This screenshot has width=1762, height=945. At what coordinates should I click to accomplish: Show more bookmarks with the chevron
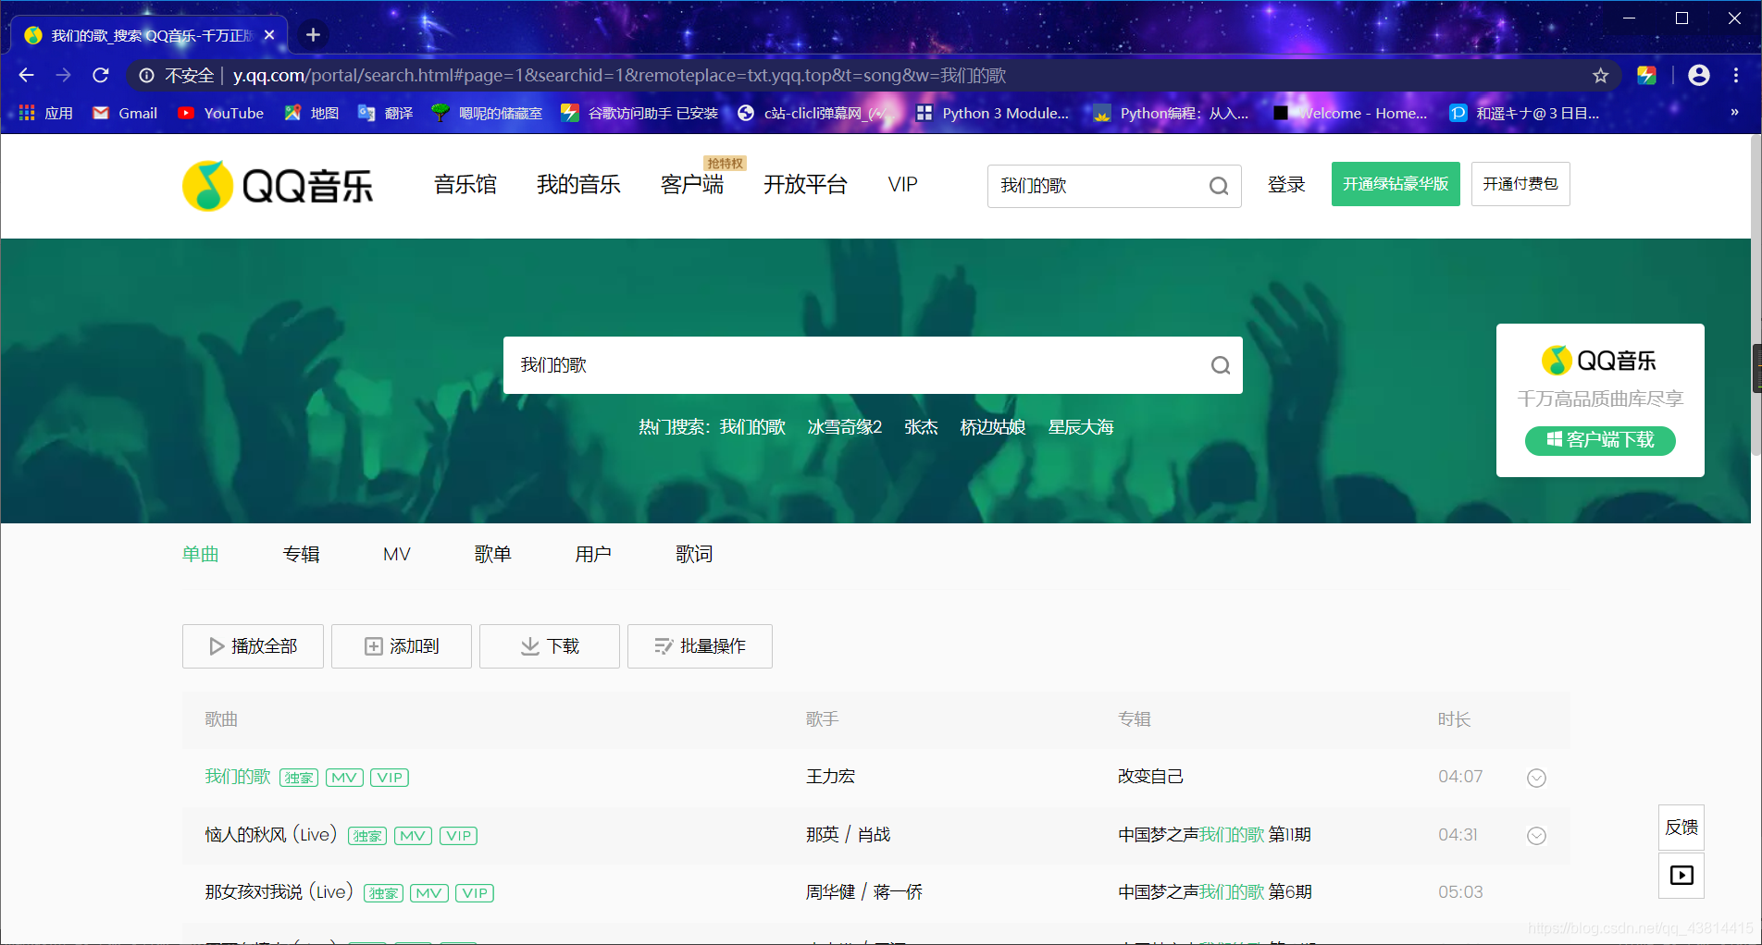point(1734,113)
